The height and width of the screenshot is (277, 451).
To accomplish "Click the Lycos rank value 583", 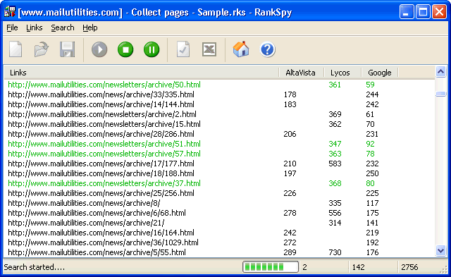I will coord(335,164).
